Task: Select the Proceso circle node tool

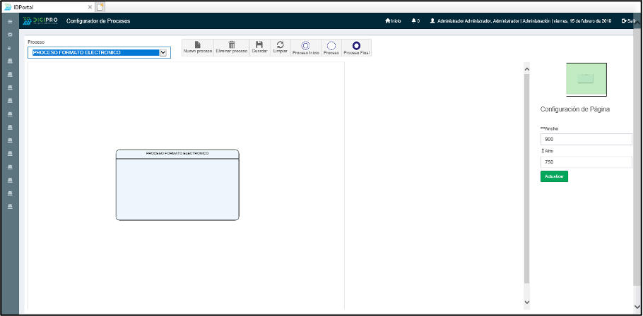Action: 331,45
